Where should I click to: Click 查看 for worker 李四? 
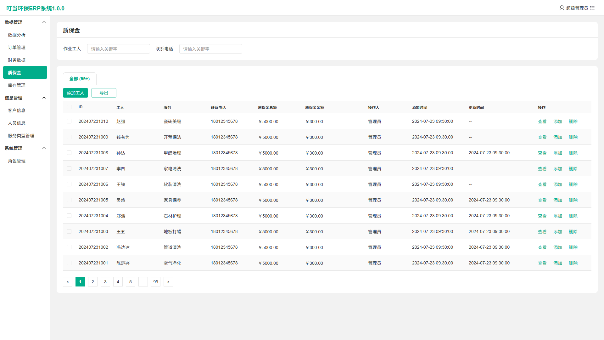tap(542, 169)
